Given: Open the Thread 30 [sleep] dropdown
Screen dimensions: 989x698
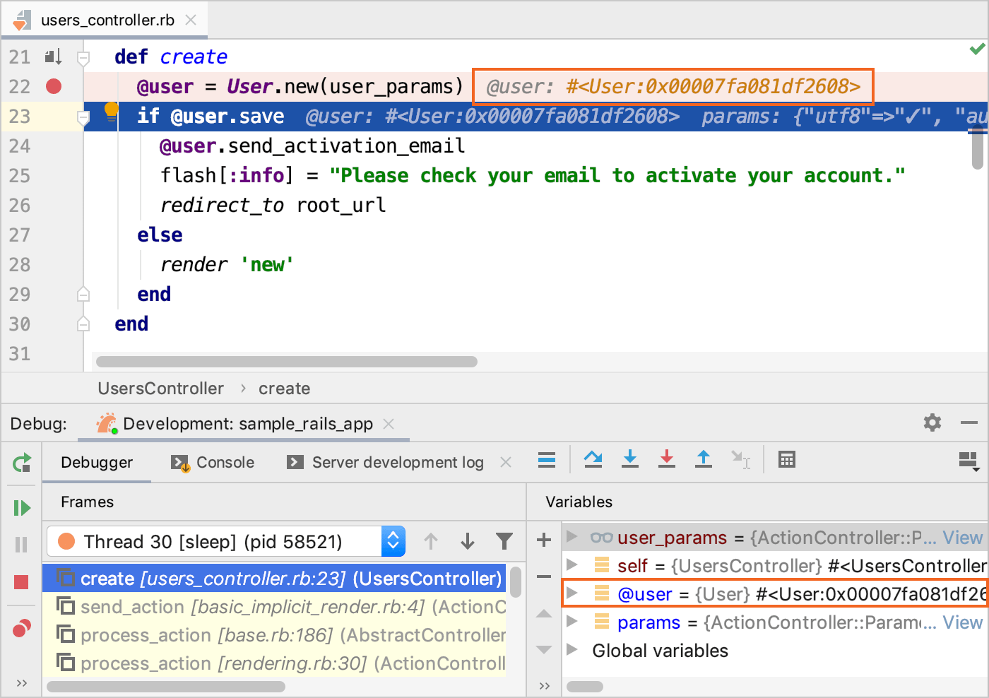Looking at the screenshot, I should point(226,542).
